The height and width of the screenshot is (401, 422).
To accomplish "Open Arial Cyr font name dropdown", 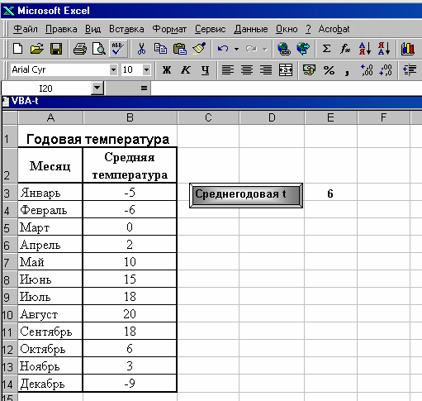I will [113, 69].
